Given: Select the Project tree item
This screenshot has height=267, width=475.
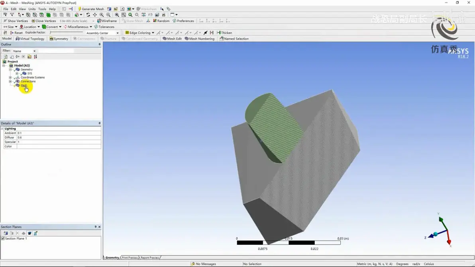Looking at the screenshot, I should 12,61.
